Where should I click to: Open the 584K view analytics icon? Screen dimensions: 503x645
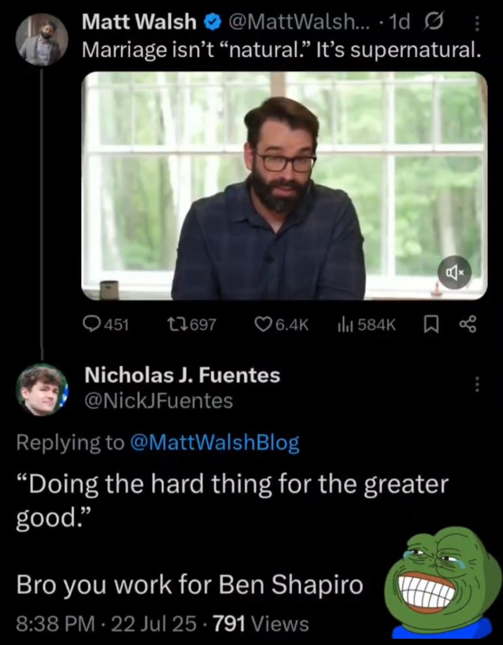[x=346, y=324]
